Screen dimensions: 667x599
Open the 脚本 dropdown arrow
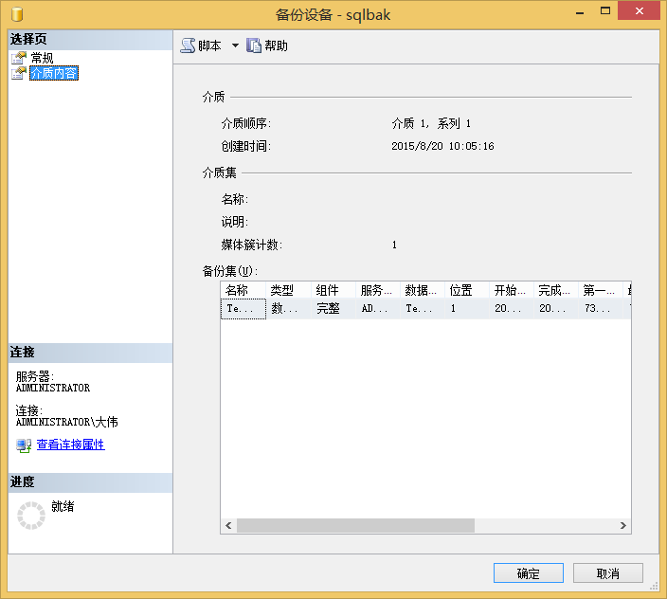coord(235,45)
